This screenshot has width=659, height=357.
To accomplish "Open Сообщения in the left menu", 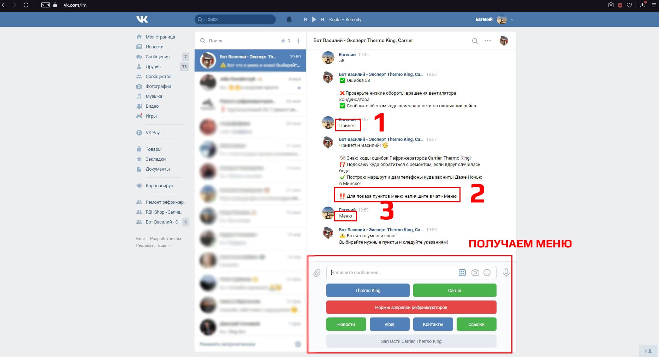I will [158, 56].
